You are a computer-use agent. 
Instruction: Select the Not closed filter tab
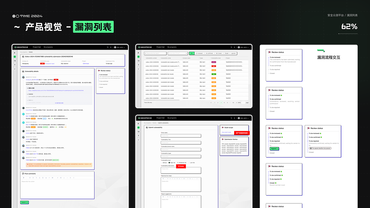219,53
